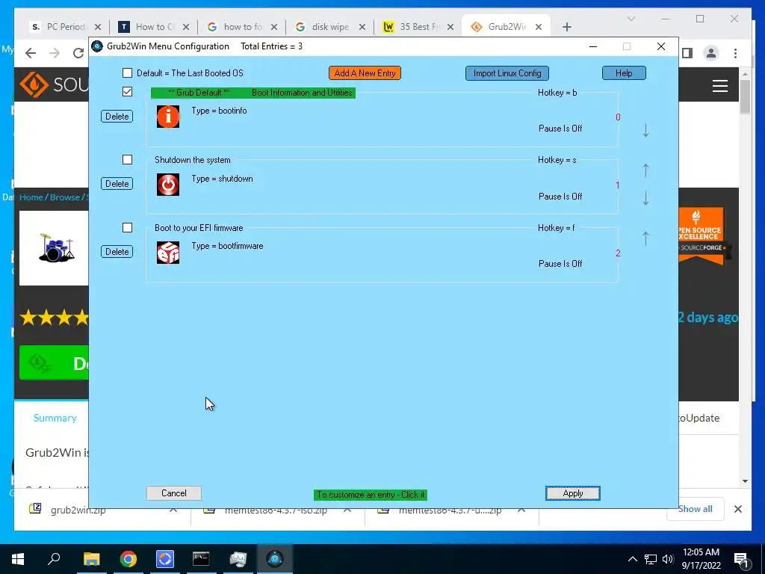Click Browse breadcrumb link on SourceForge
Screen dimensions: 765x574
[x=65, y=197]
